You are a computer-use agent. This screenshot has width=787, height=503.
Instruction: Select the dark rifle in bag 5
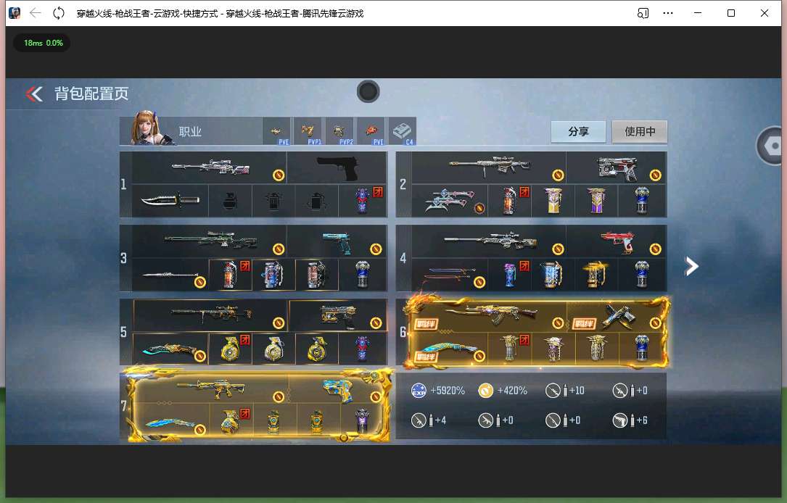[x=210, y=315]
